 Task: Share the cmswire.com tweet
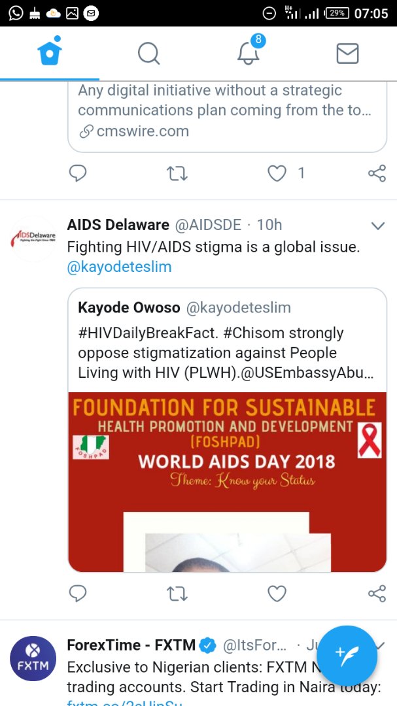coord(377,173)
